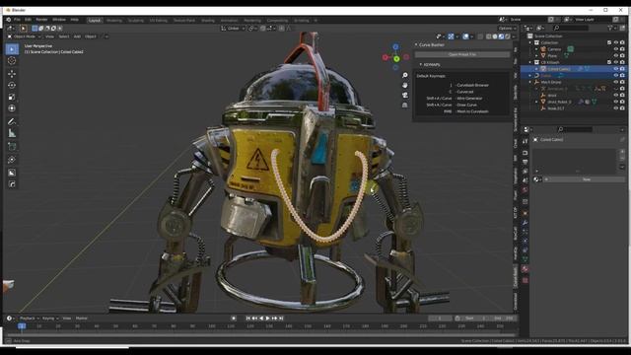Open the Texture tab in Properties
Image resolution: width=631 pixels, height=355 pixels.
pos(525,280)
